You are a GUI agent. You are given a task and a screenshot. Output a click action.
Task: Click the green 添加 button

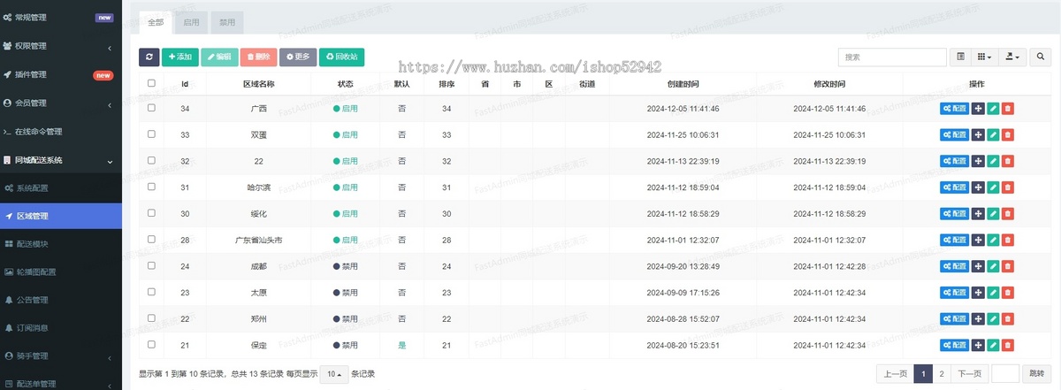[180, 57]
